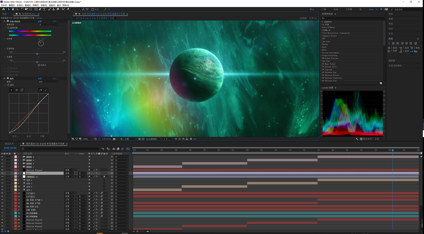Select the Puppet Pin tool
The height and width of the screenshot is (234, 424).
pos(68,9)
